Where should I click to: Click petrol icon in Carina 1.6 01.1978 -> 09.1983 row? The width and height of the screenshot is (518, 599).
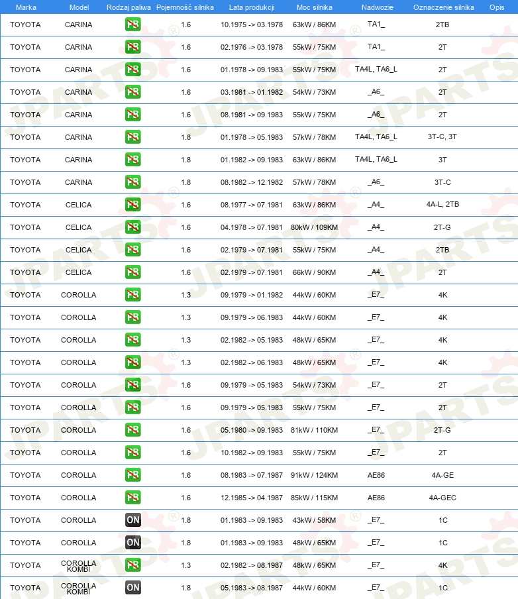click(133, 70)
